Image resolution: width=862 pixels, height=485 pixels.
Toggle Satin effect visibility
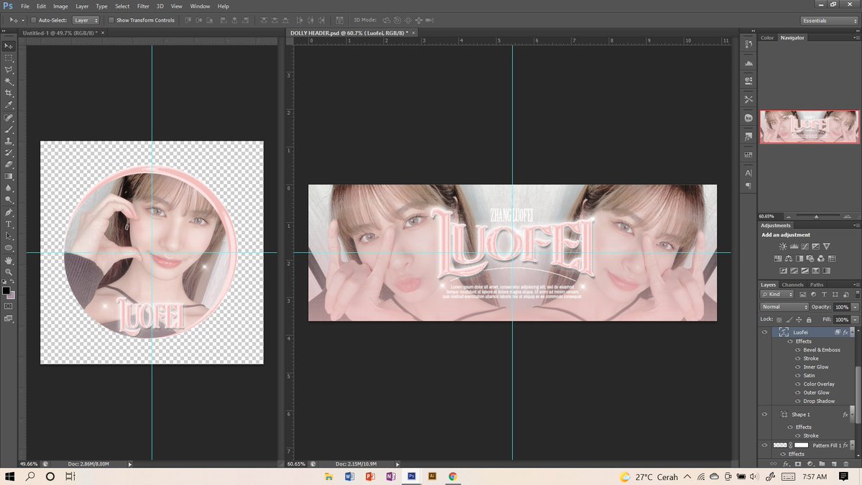click(x=797, y=376)
